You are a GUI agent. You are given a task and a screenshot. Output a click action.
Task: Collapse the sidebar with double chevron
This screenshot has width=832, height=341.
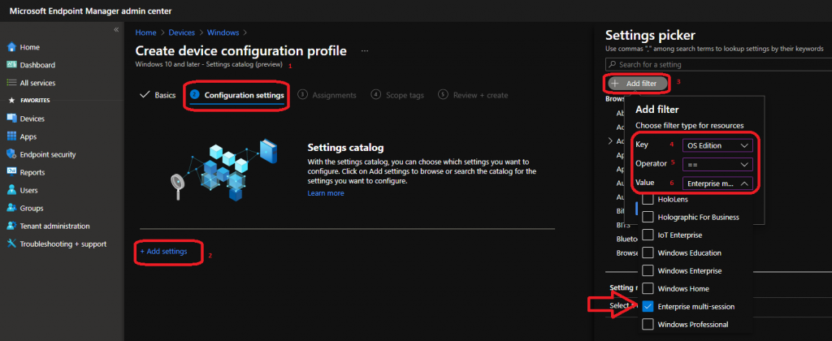click(x=116, y=30)
